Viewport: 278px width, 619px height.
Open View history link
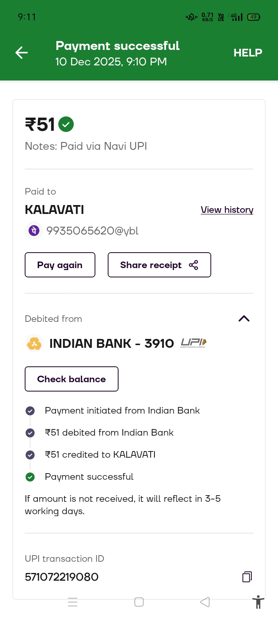coord(227,210)
